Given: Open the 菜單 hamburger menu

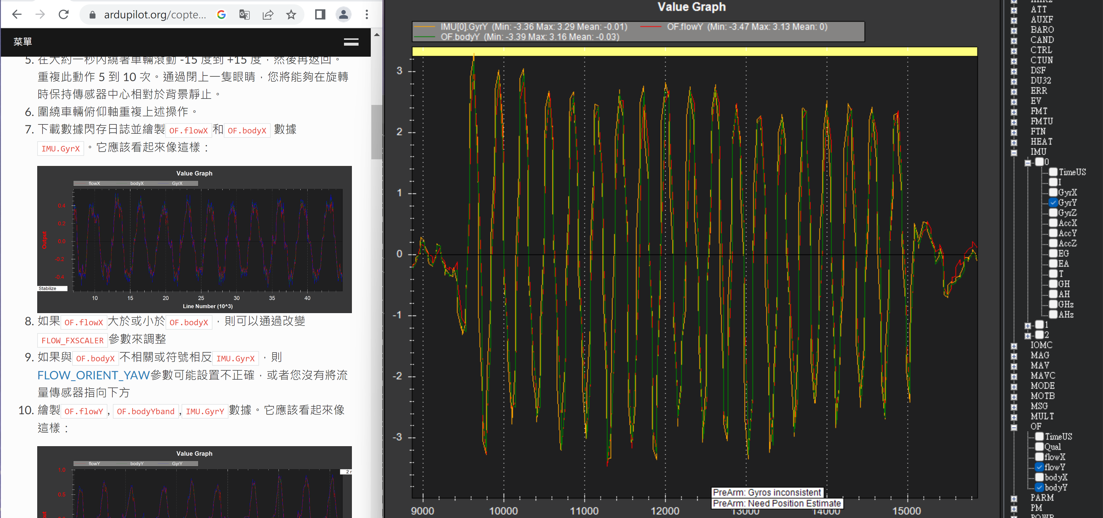Looking at the screenshot, I should pyautogui.click(x=351, y=42).
